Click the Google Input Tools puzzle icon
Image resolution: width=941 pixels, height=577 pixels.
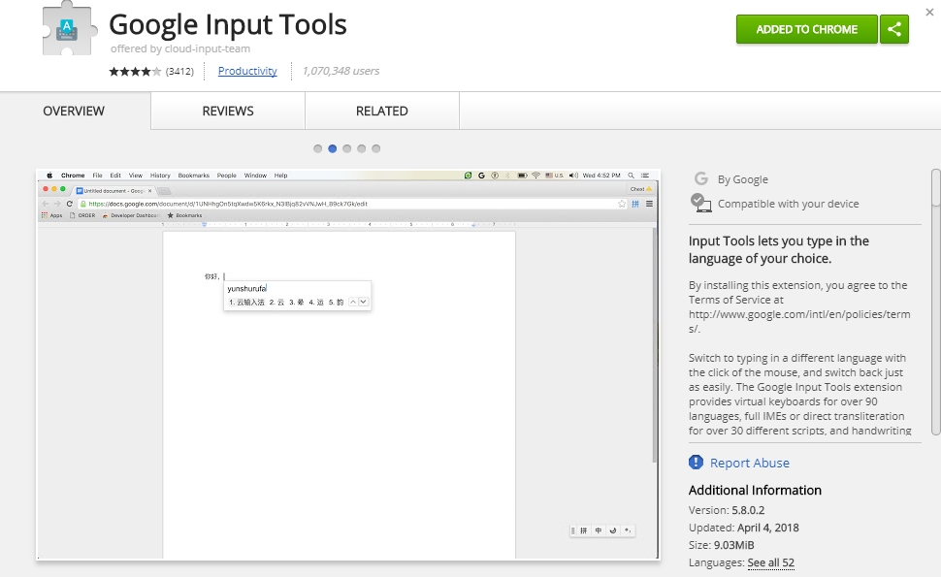(69, 29)
